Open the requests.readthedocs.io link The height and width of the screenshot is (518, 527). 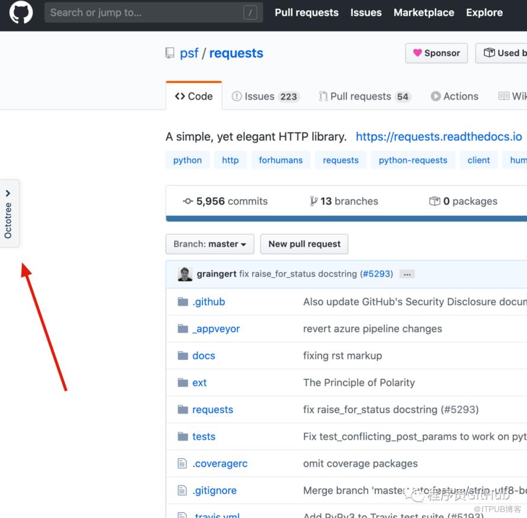[439, 137]
